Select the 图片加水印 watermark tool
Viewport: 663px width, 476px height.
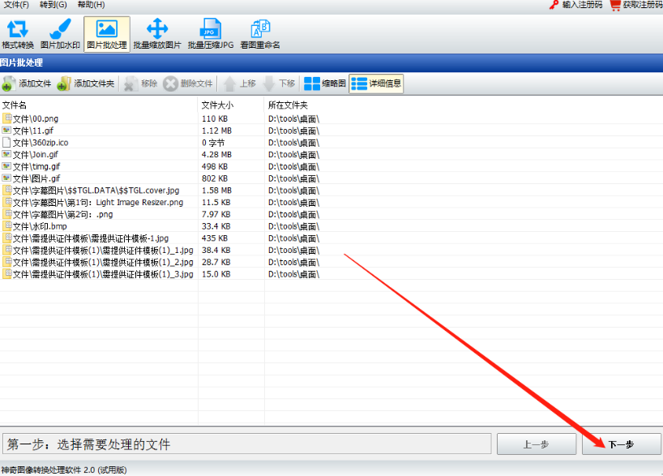pos(60,34)
